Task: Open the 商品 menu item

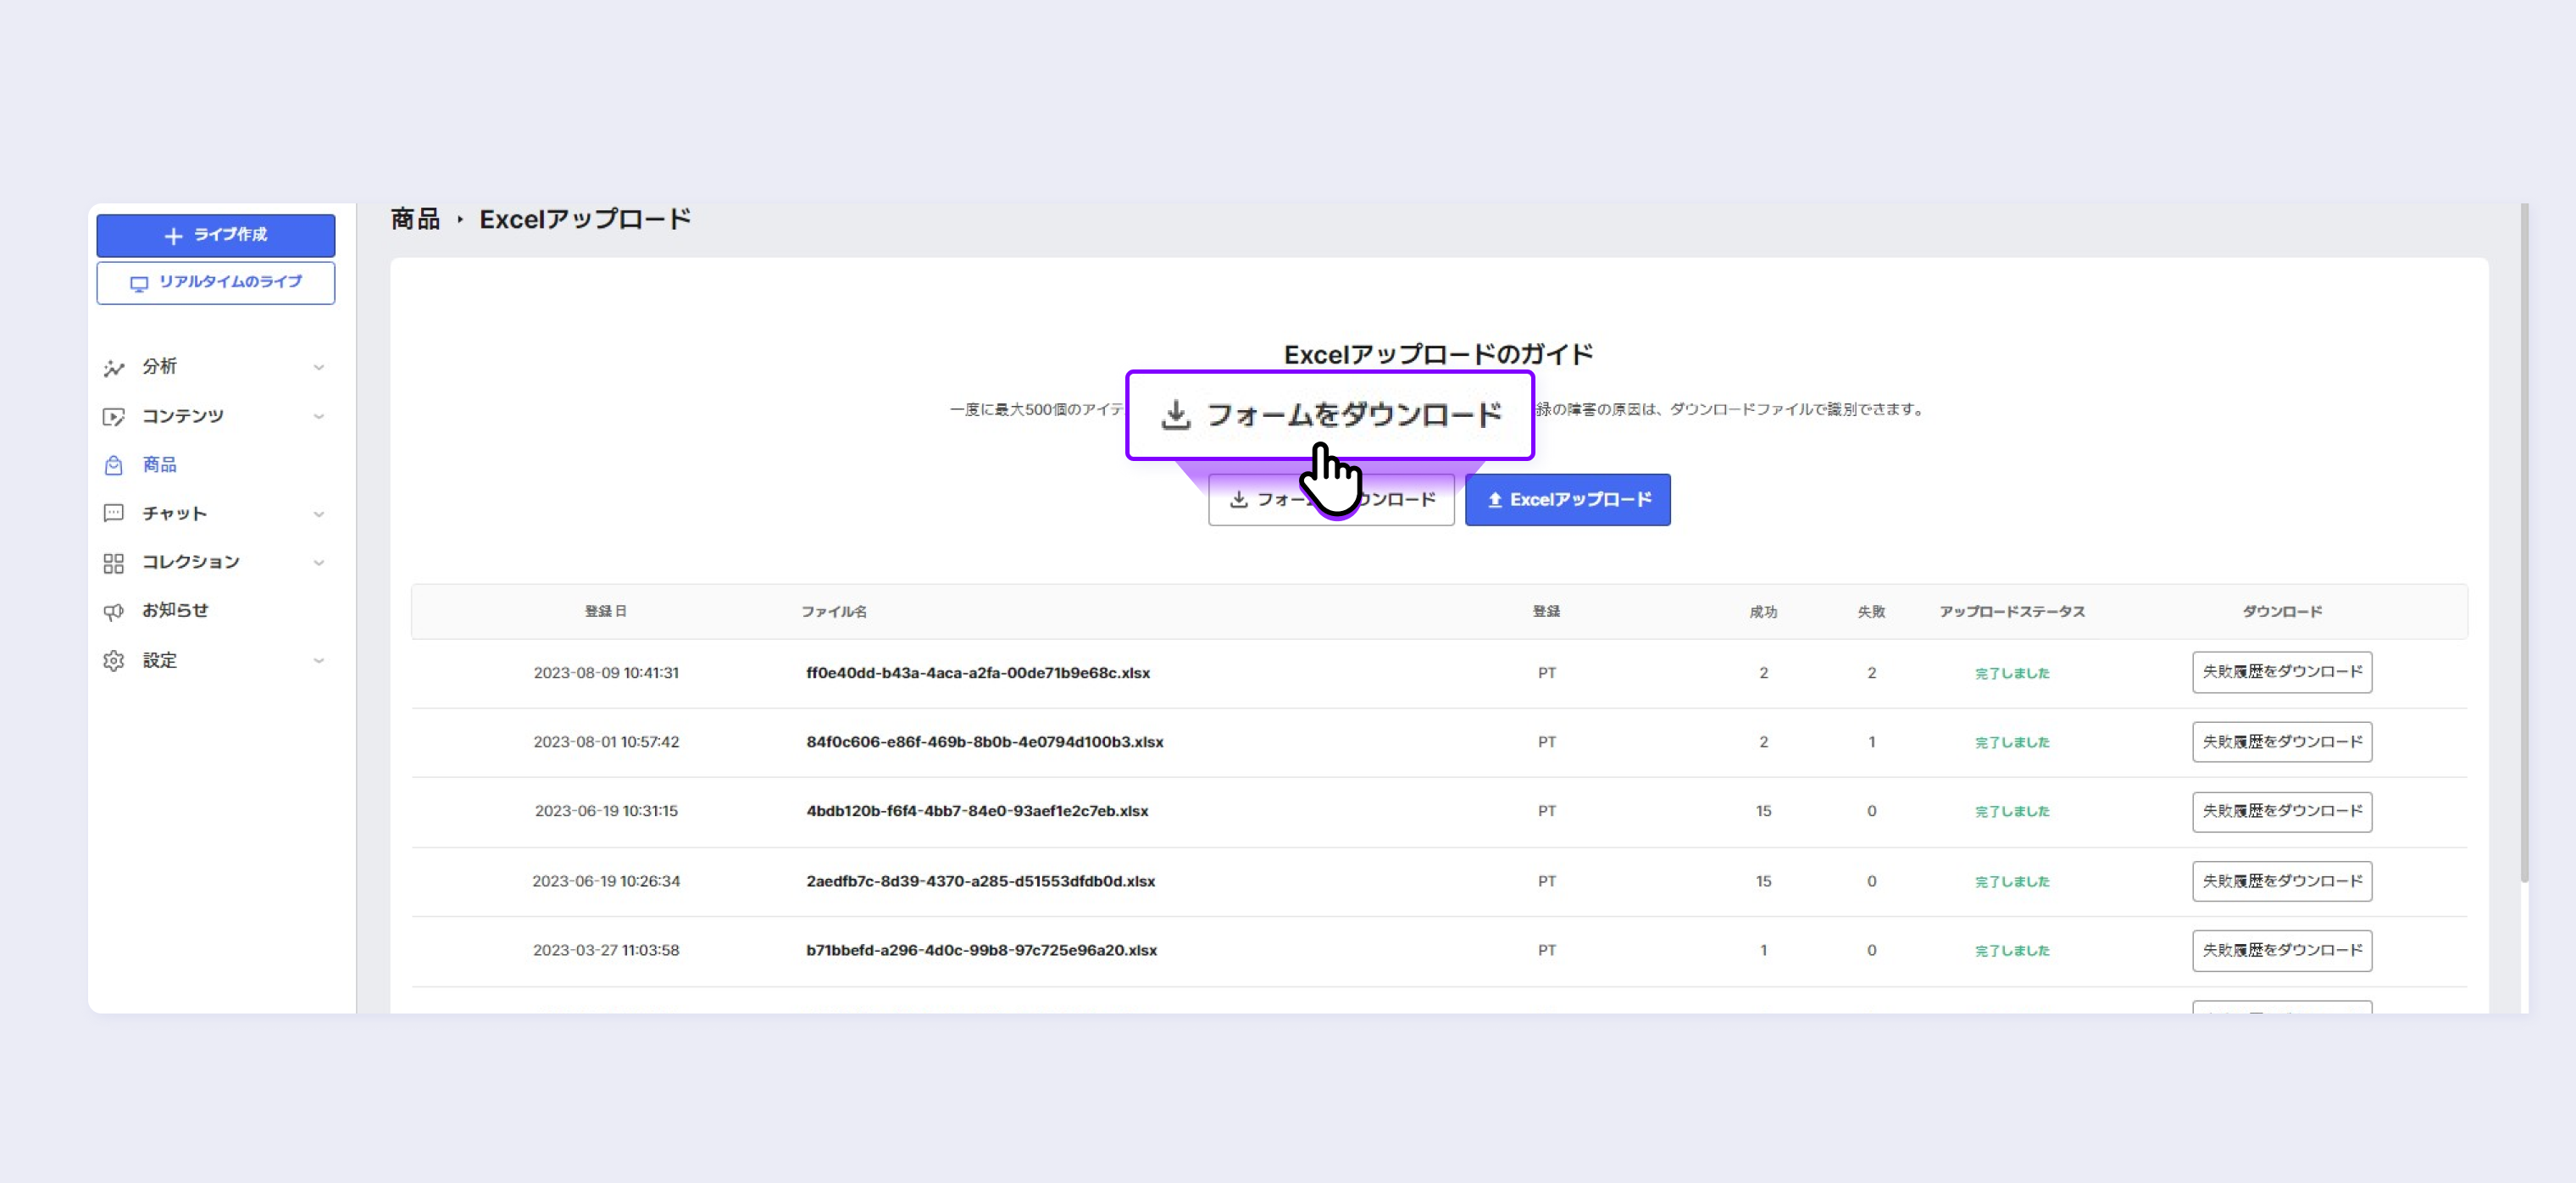Action: (160, 465)
